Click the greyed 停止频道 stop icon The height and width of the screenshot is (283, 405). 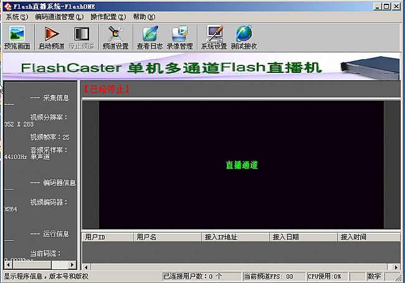click(x=82, y=37)
